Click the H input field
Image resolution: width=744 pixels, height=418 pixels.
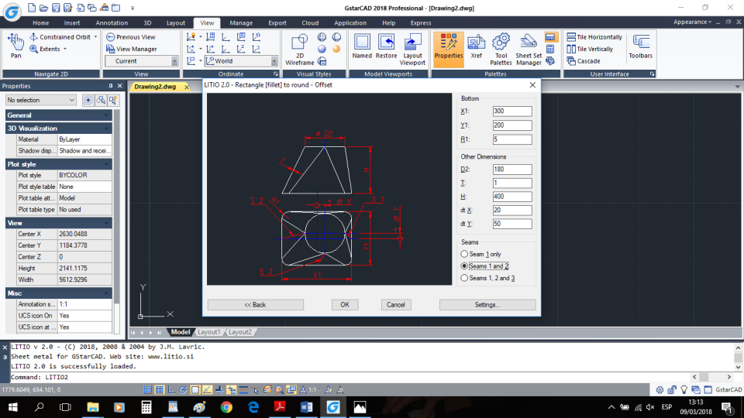512,196
